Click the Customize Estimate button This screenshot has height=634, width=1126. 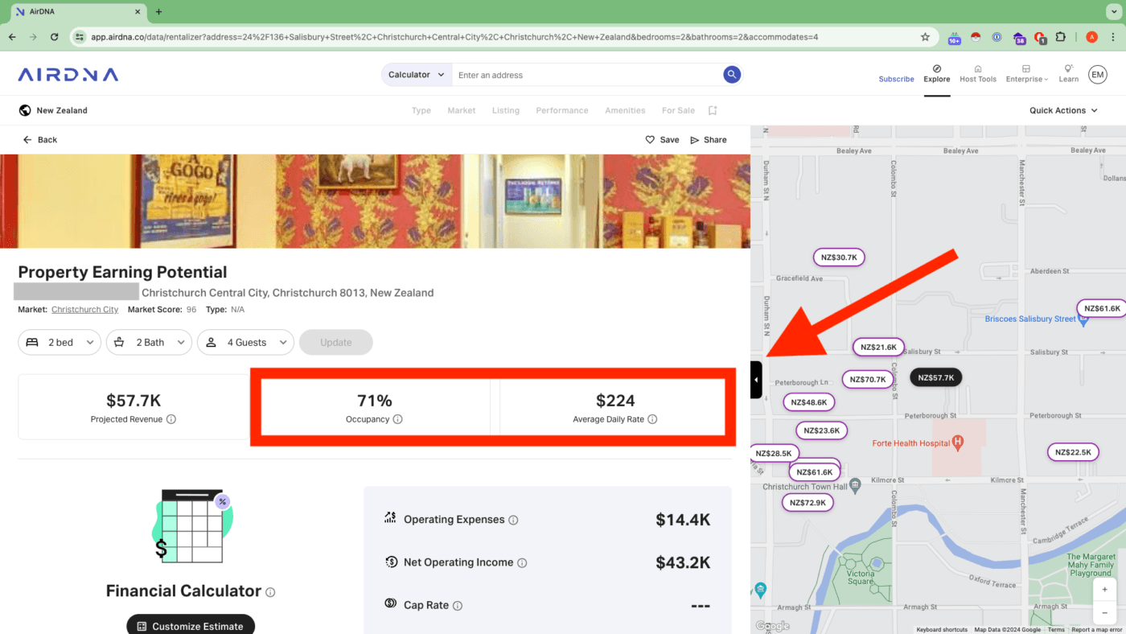tap(190, 625)
